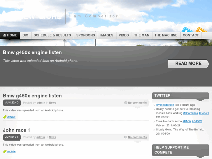Click No comments link on Jun 21st post

[x=137, y=137]
